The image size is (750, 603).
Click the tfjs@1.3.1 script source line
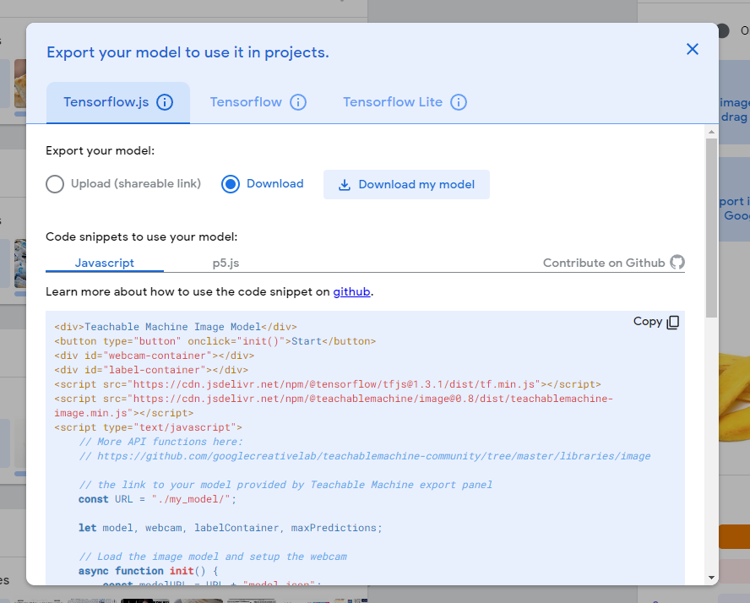click(328, 384)
